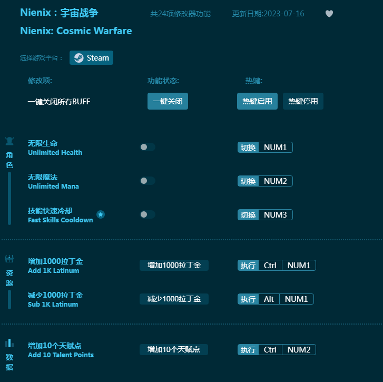Click the heart favorite icon
Screen dimensions: 383x382
(329, 14)
